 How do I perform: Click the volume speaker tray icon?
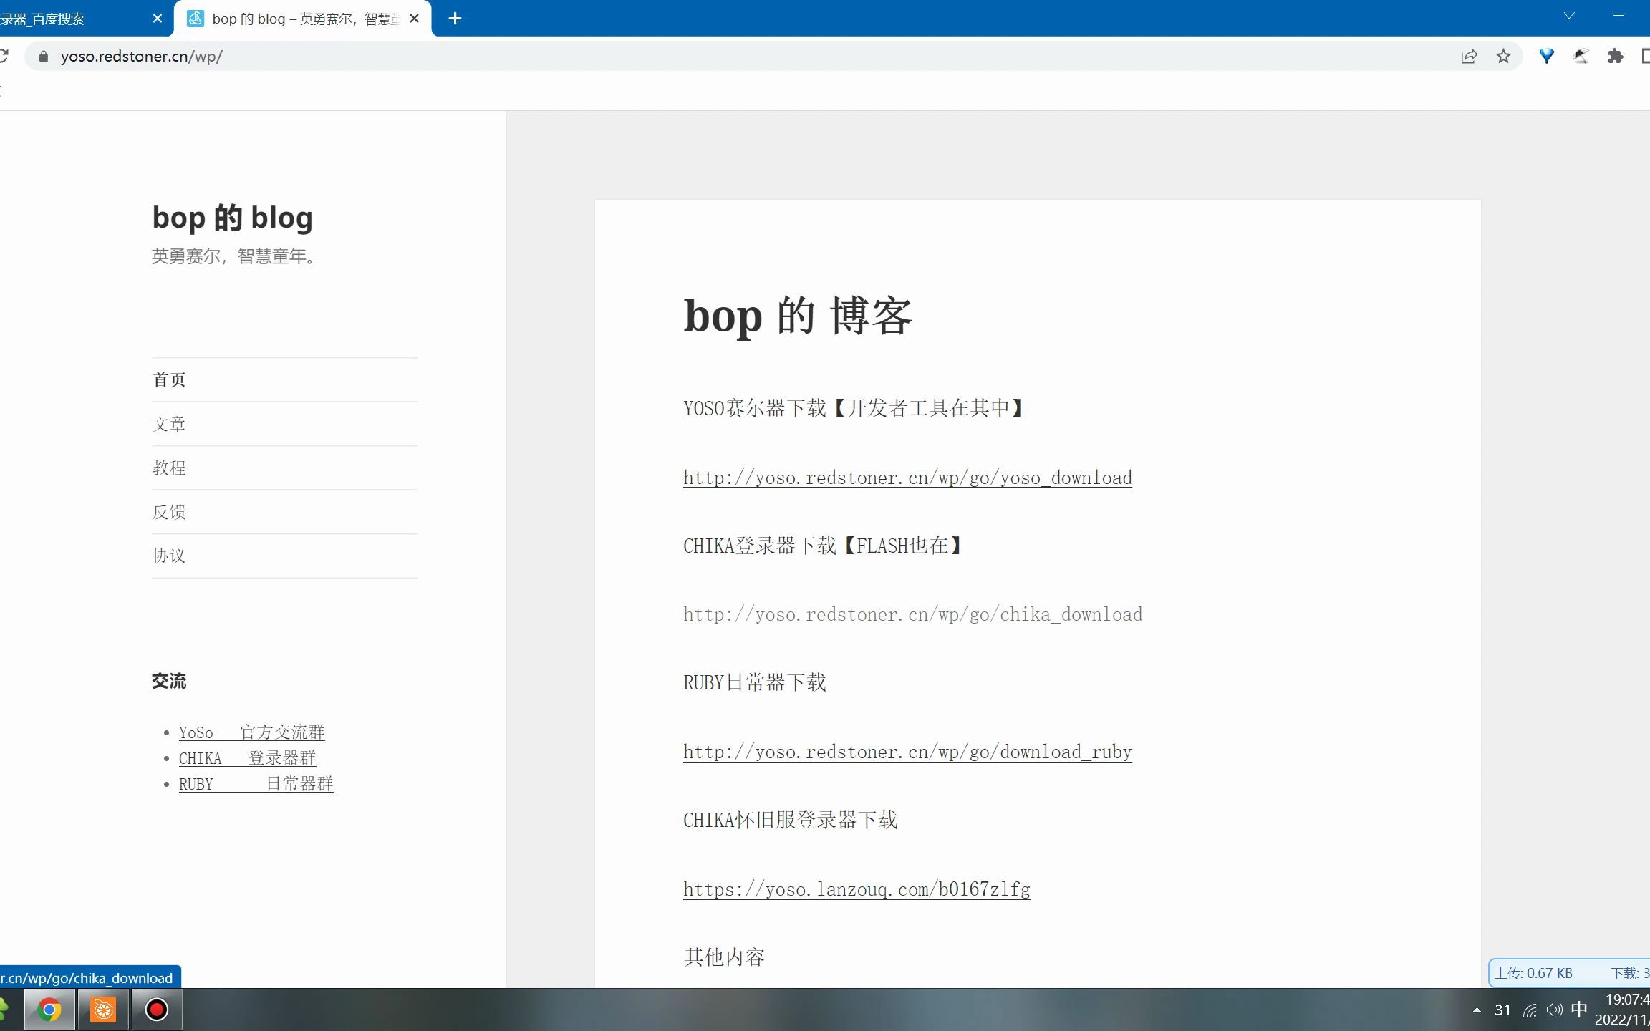click(x=1554, y=1010)
